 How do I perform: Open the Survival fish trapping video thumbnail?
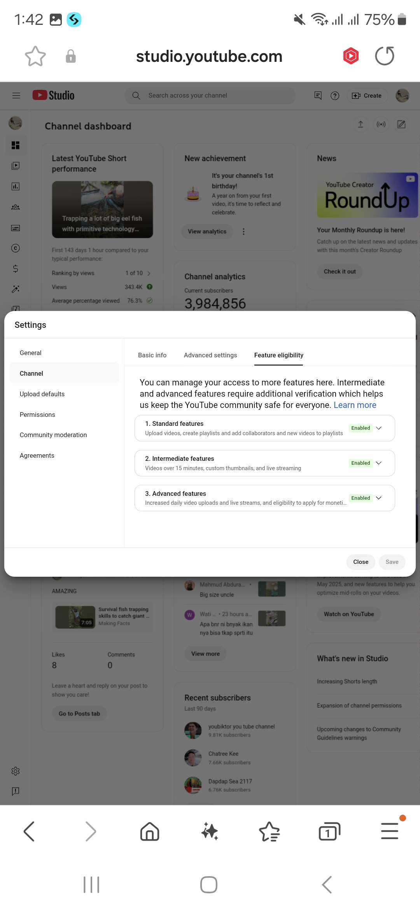75,617
